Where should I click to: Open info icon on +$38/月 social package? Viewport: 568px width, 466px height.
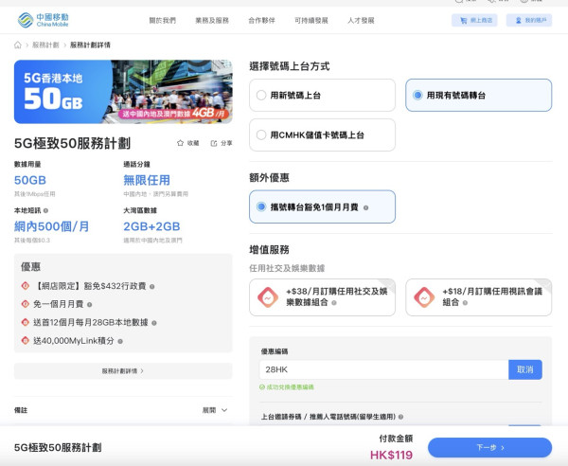coord(334,302)
